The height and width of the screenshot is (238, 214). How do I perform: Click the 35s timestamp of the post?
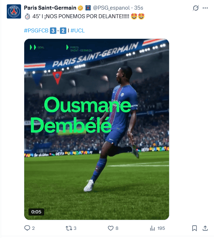[139, 8]
